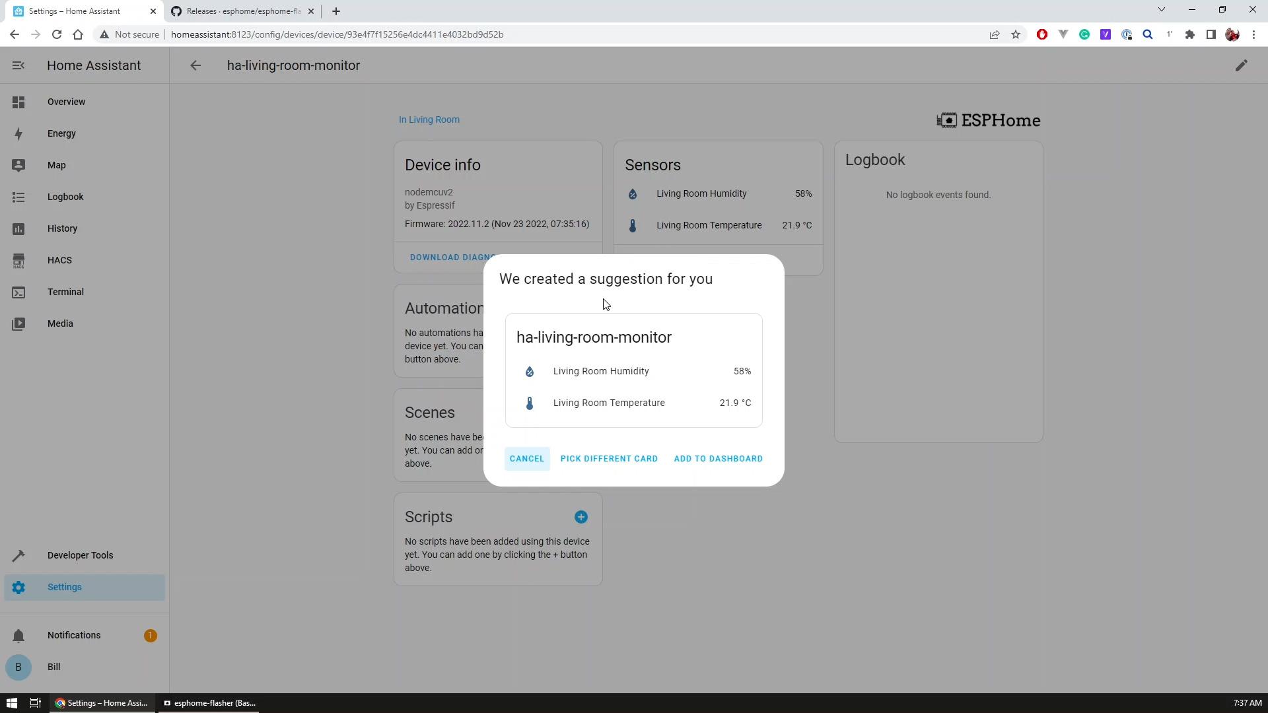Screen dimensions: 1268x713
Task: Click the browser address bar URL
Action: pos(337,34)
